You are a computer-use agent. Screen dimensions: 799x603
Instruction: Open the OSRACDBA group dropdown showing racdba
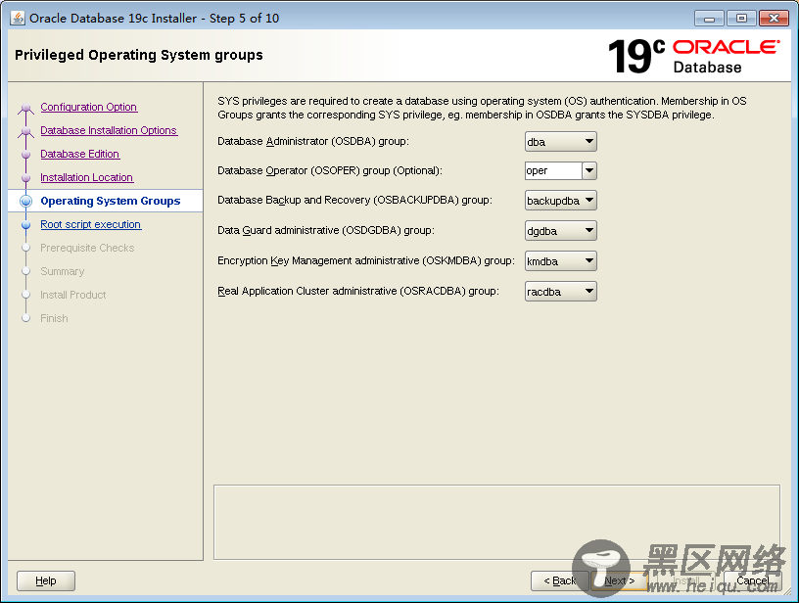click(x=560, y=292)
